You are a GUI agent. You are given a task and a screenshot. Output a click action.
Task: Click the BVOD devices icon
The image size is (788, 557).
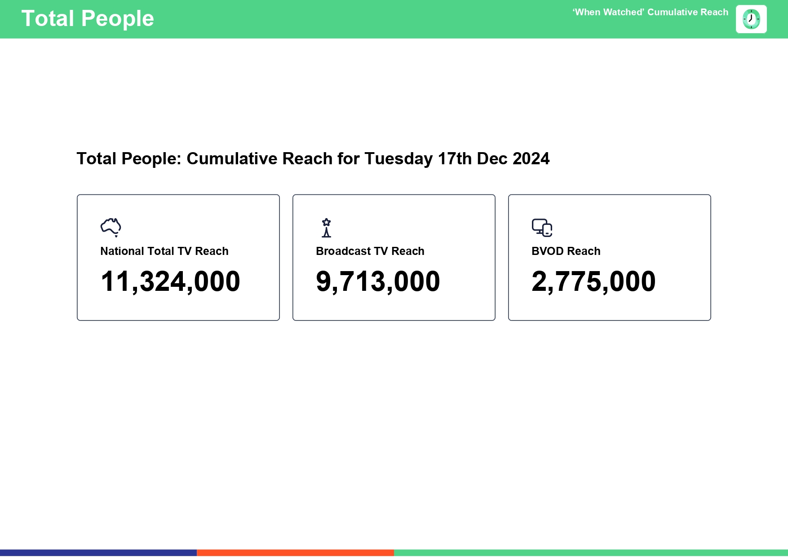pyautogui.click(x=542, y=228)
